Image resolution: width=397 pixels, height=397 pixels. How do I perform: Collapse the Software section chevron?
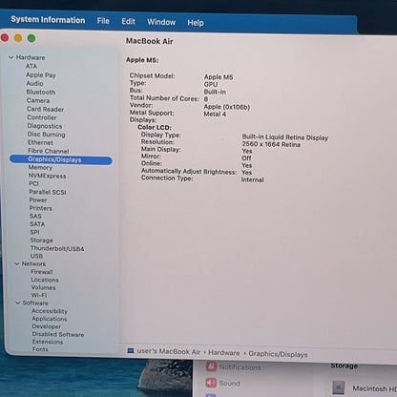click(x=18, y=303)
